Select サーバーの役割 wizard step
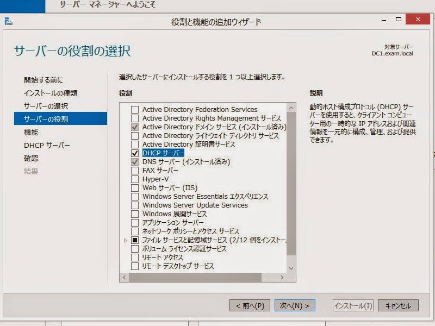This screenshot has height=326, width=435. (60, 118)
